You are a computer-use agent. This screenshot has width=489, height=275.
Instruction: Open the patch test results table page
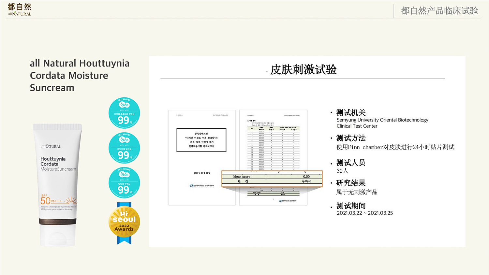tap(273, 143)
